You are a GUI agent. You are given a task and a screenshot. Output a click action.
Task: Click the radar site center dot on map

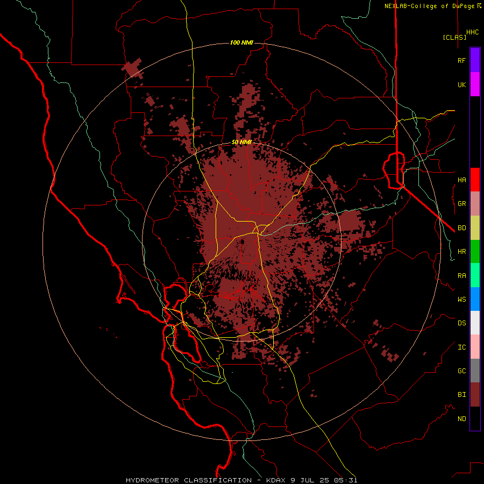point(243,242)
